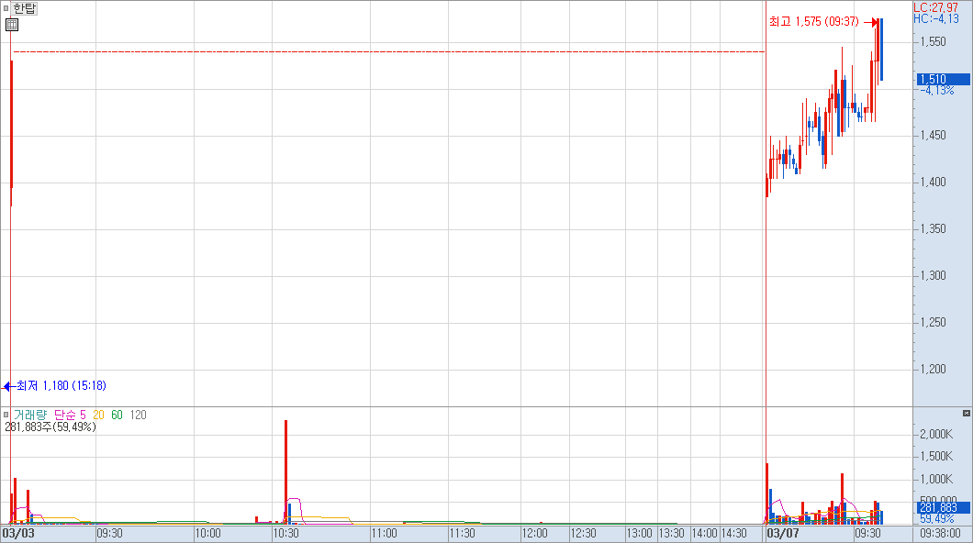Viewport: 973px width, 543px height.
Task: Select the 120 moving average label
Action: 139,415
